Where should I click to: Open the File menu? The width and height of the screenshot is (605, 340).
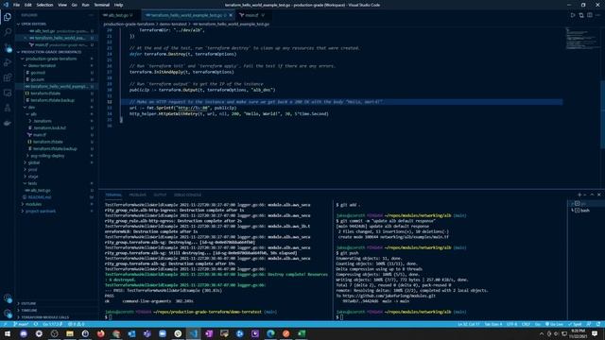tap(16, 5)
